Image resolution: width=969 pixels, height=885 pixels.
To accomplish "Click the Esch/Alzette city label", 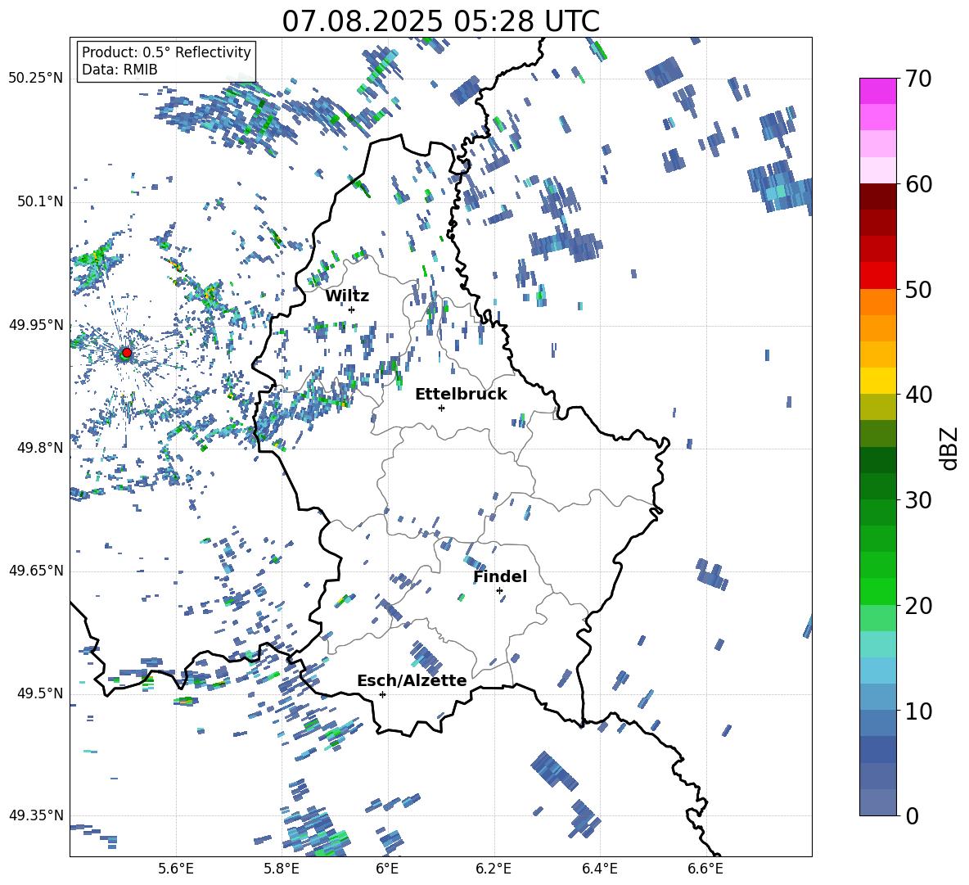I will tap(412, 680).
